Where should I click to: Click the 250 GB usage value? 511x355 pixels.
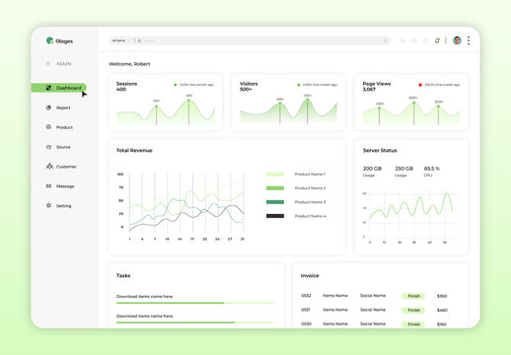(403, 169)
